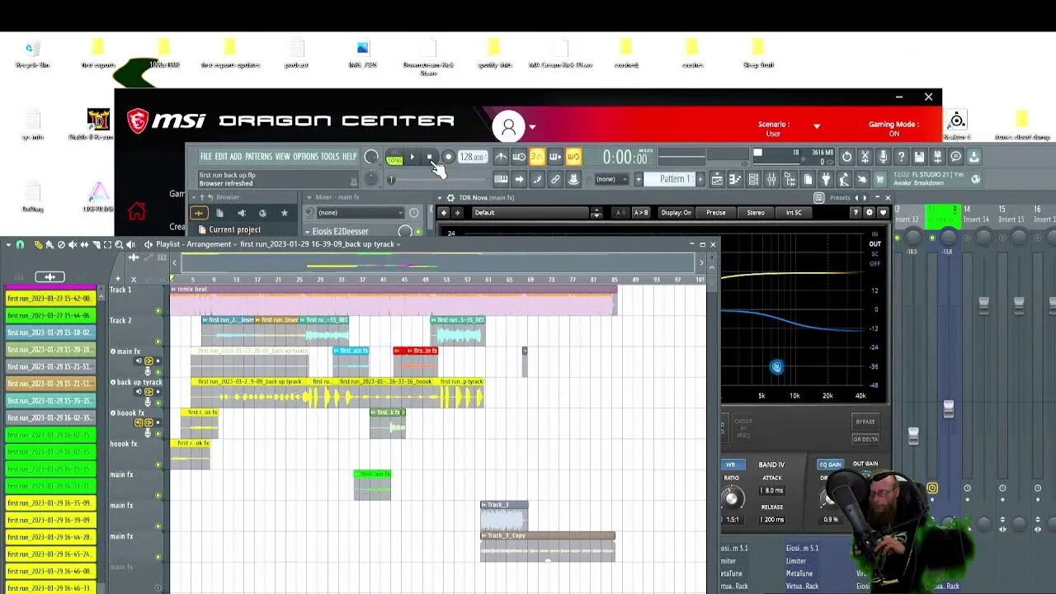The image size is (1056, 594).
Task: Open TDR Nova plugin options gear
Action: point(450,197)
